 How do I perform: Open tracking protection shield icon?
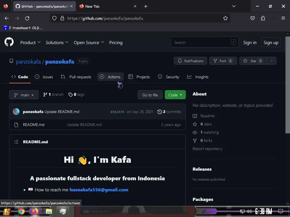click(x=54, y=18)
